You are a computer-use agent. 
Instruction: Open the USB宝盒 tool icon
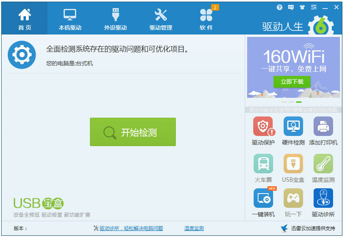[x=293, y=164]
